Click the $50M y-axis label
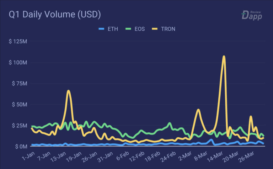Screen dimensions: 273x169 click(x=19, y=105)
